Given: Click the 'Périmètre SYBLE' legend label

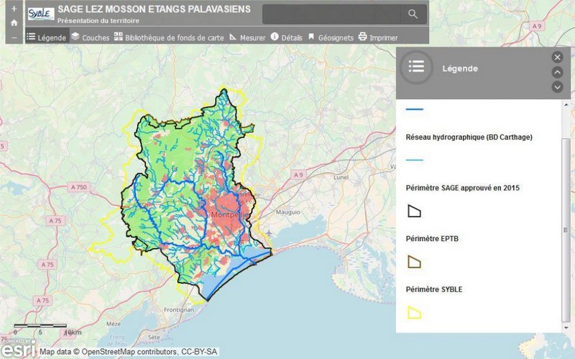Looking at the screenshot, I should coord(434,289).
